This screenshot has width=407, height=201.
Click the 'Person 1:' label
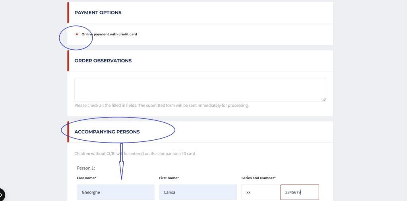point(86,168)
